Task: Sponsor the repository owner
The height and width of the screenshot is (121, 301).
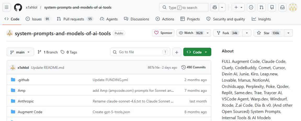Action: click(163, 33)
